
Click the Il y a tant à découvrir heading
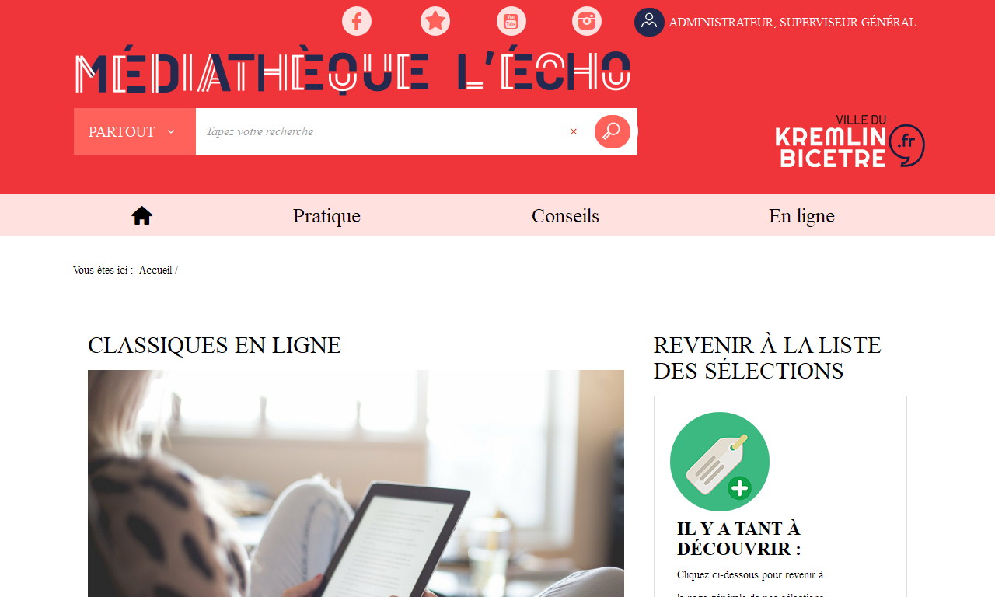pyautogui.click(x=738, y=539)
